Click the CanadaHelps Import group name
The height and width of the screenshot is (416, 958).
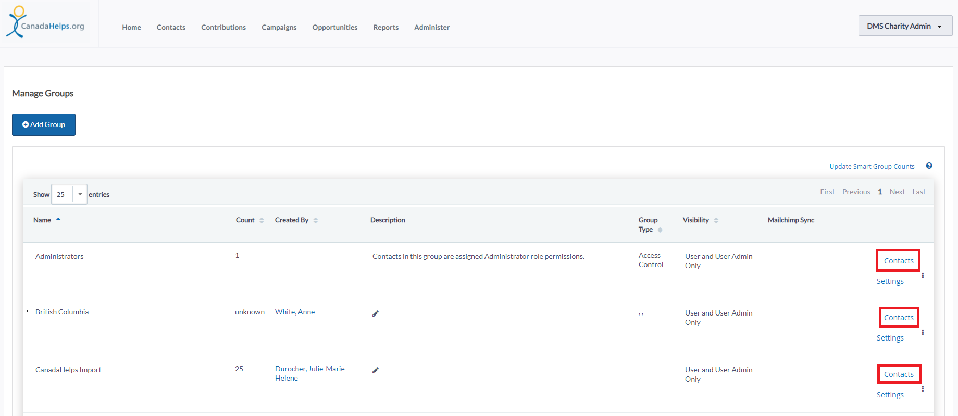(x=68, y=370)
